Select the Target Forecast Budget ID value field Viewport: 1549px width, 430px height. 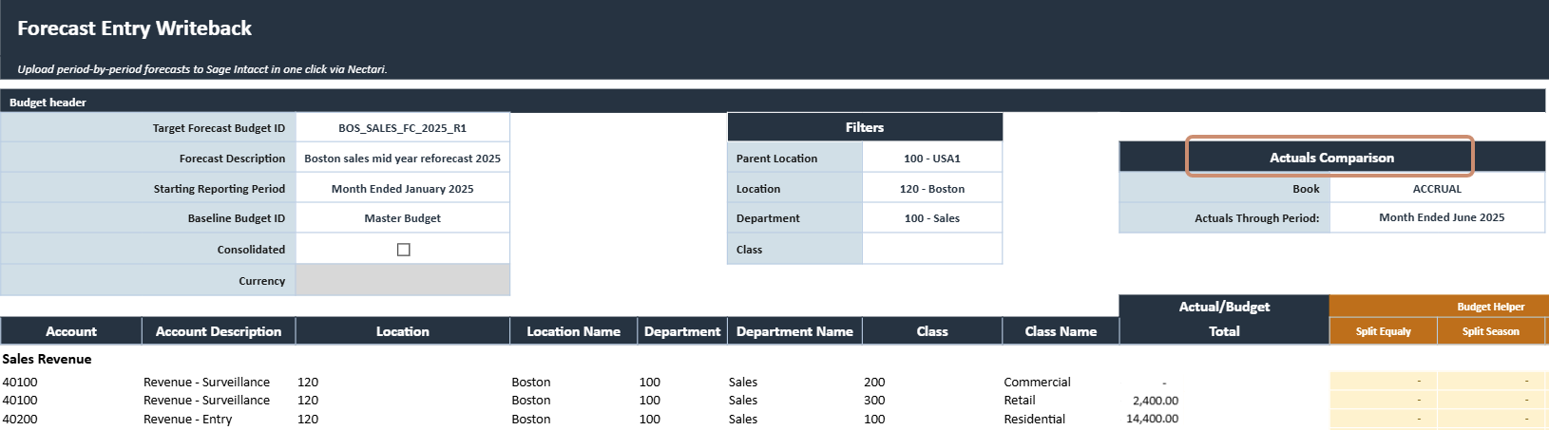coord(403,128)
